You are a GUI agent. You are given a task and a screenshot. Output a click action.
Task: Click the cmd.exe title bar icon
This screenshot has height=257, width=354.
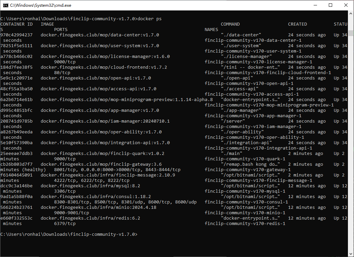point(6,5)
